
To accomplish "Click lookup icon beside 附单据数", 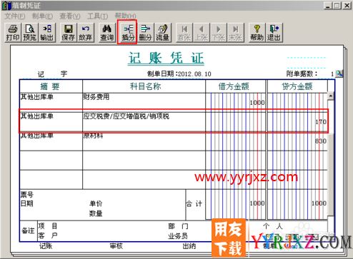I will point(339,74).
